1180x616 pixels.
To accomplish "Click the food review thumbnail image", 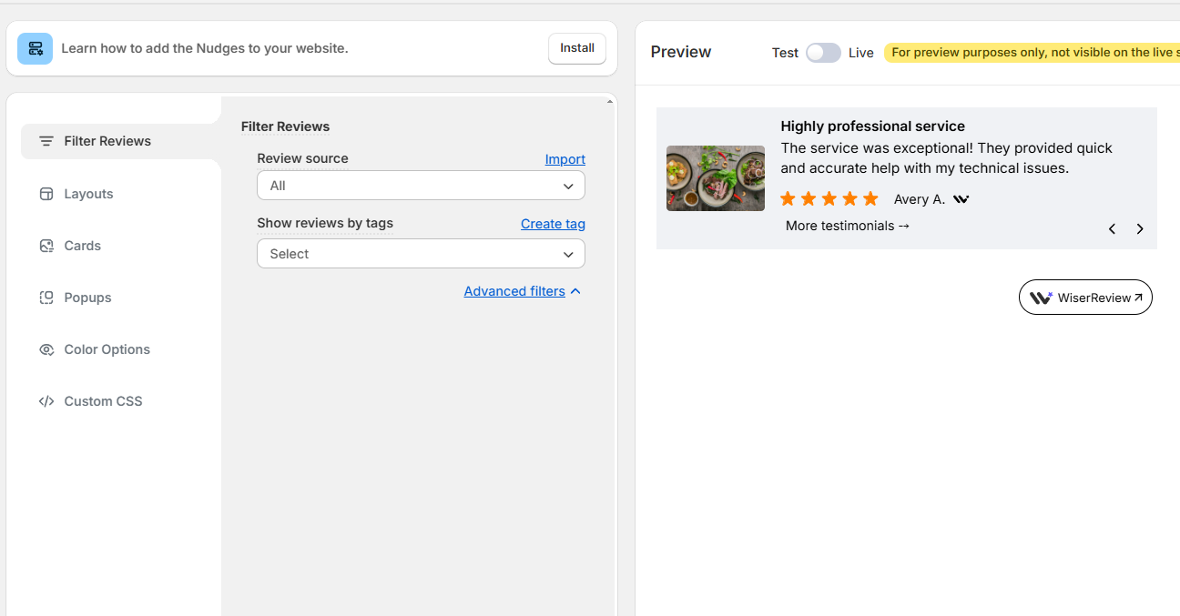I will click(715, 178).
